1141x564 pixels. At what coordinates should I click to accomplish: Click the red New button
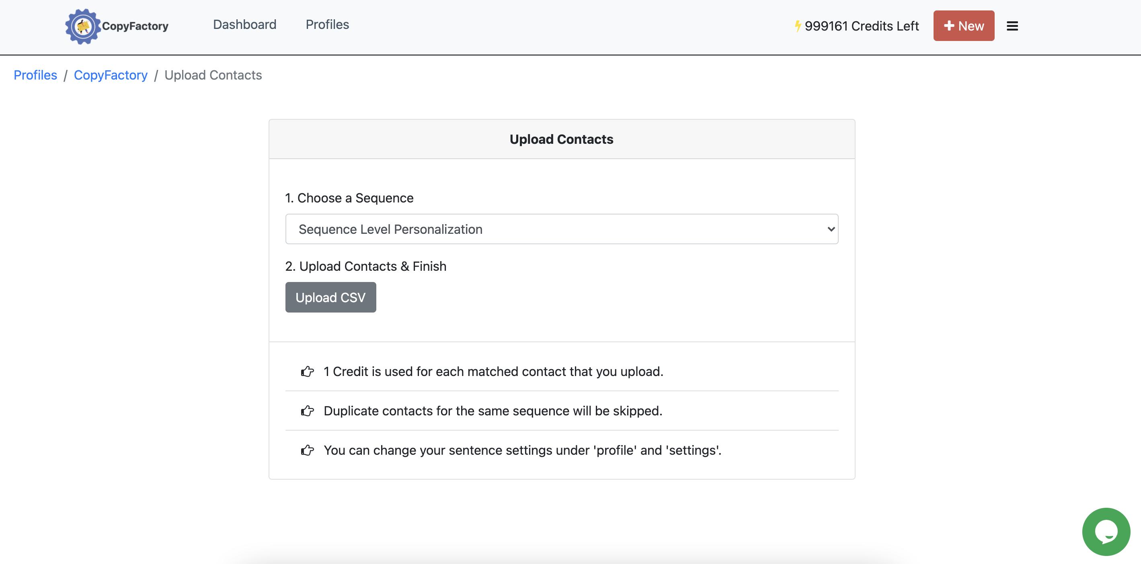[964, 26]
